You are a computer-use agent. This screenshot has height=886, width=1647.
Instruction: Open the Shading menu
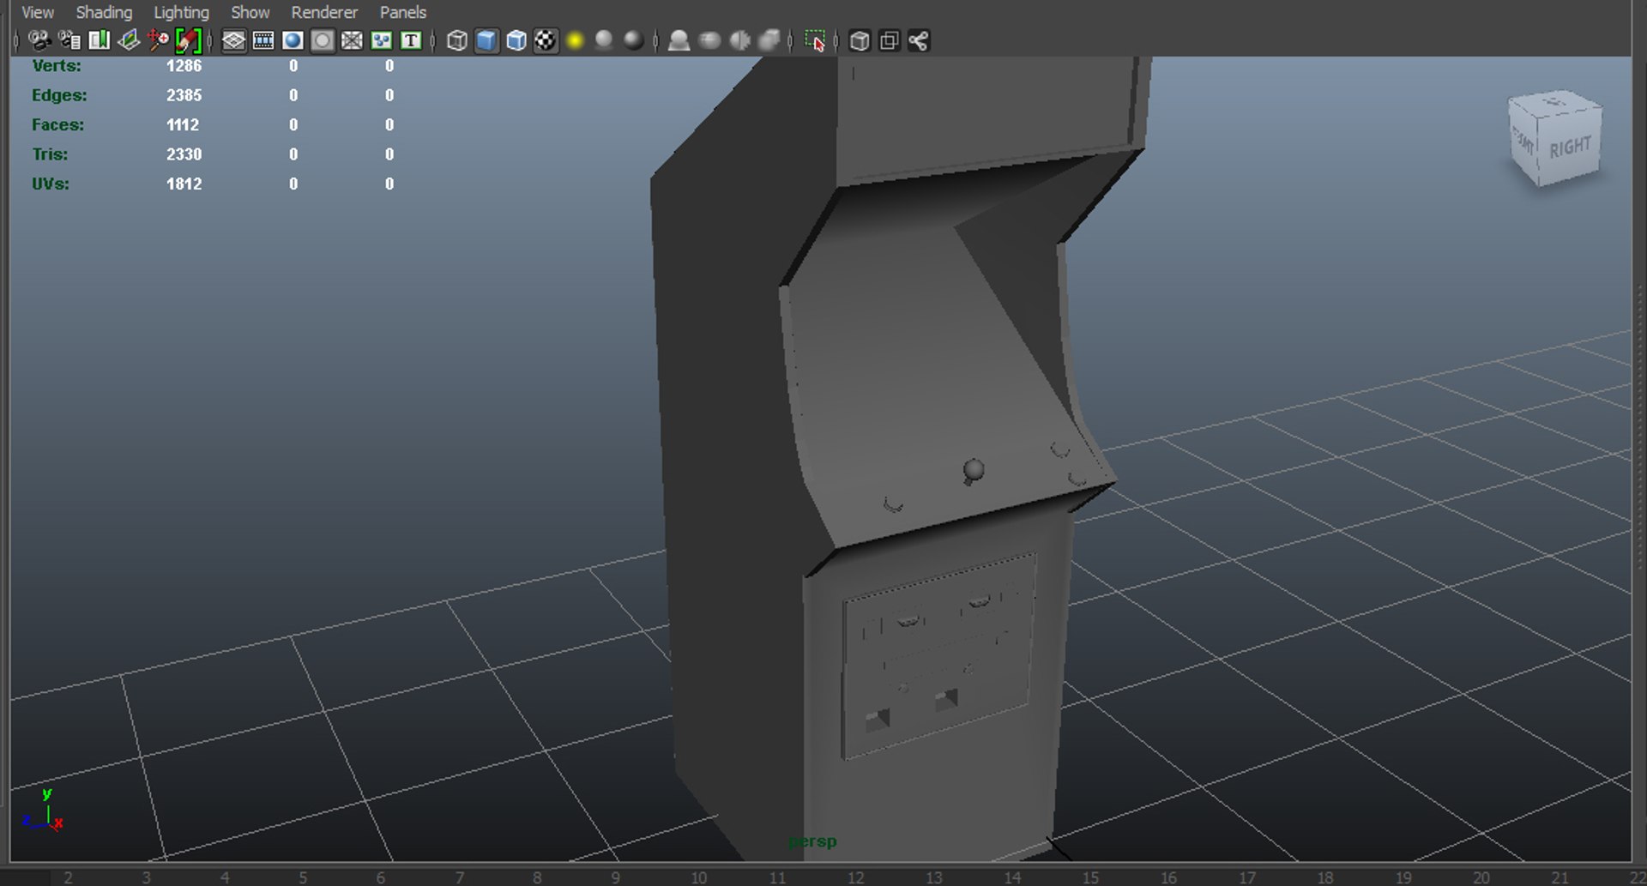[104, 12]
